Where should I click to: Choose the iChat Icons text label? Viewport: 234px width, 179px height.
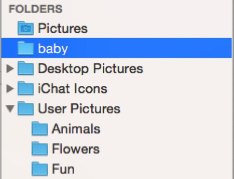(72, 89)
